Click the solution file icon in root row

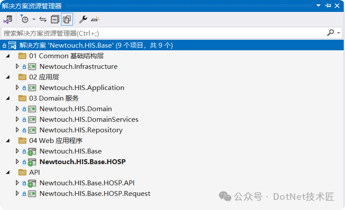(x=12, y=45)
